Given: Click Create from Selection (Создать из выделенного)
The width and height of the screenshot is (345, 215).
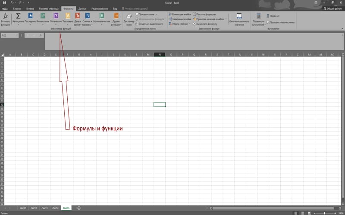Looking at the screenshot, I should click(149, 24).
